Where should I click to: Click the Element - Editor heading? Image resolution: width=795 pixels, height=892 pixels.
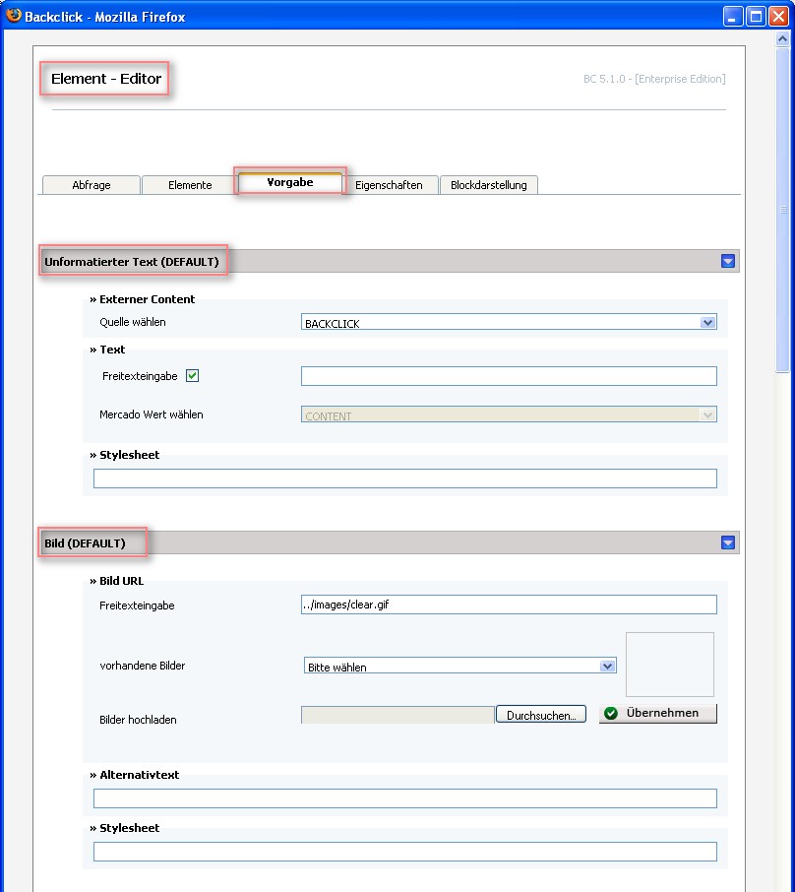[106, 79]
